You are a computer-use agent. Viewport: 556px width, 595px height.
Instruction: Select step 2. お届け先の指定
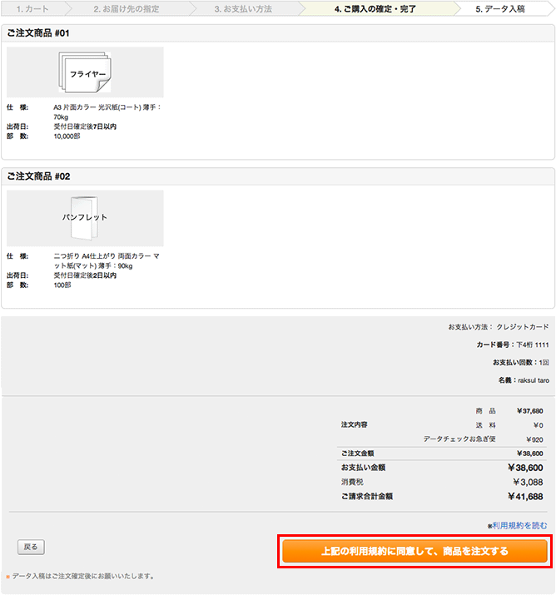126,8
